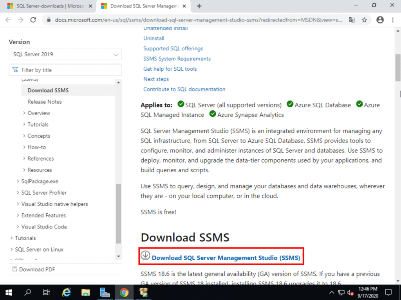Click the Download SQL Server Management Studio link
This screenshot has width=401, height=300.
point(226,258)
